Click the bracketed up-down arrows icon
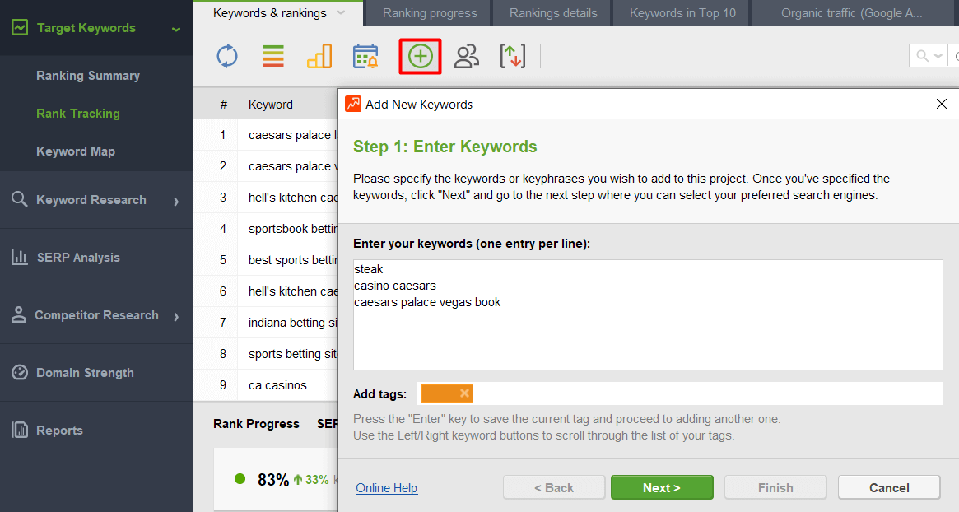The image size is (959, 512). pos(512,56)
